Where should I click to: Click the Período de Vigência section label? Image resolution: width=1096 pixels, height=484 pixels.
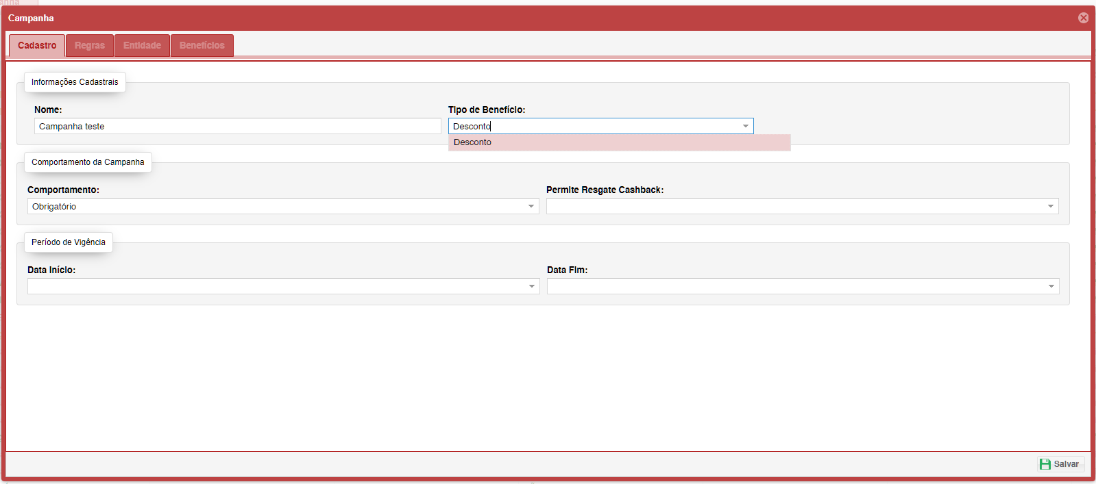[69, 242]
